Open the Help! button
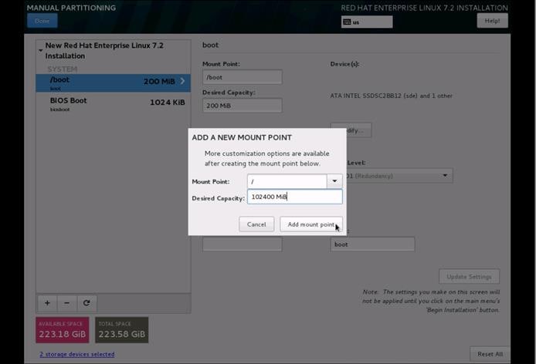 [492, 21]
